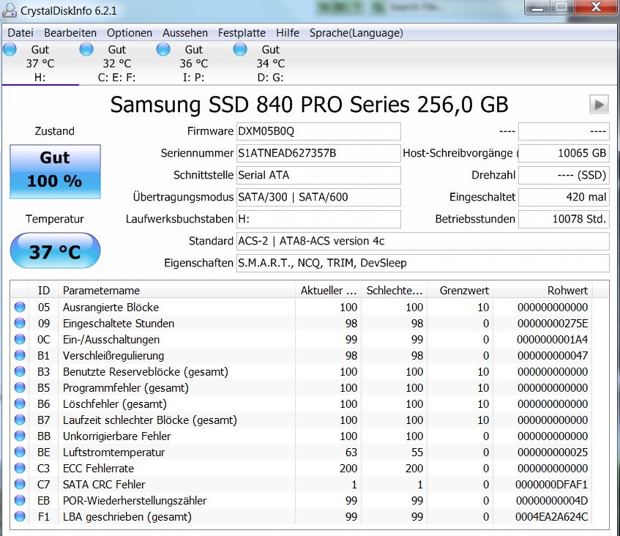This screenshot has width=620, height=536.
Task: Click status orb of EB POR-Wiederherstellungszähler
Action: [x=20, y=500]
